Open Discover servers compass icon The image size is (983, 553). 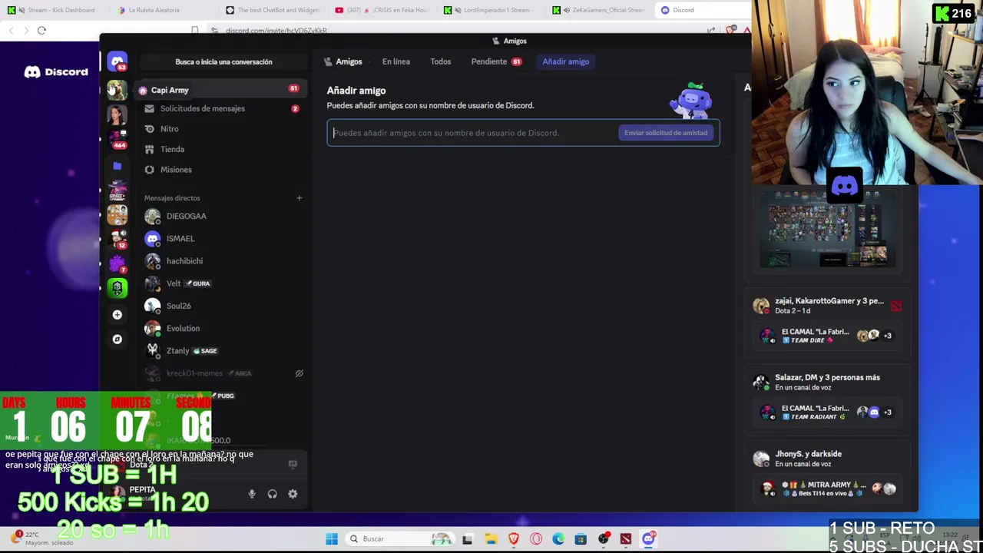pos(117,339)
